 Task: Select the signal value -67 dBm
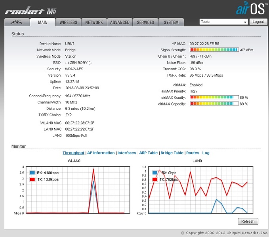pyautogui.click(x=246, y=50)
